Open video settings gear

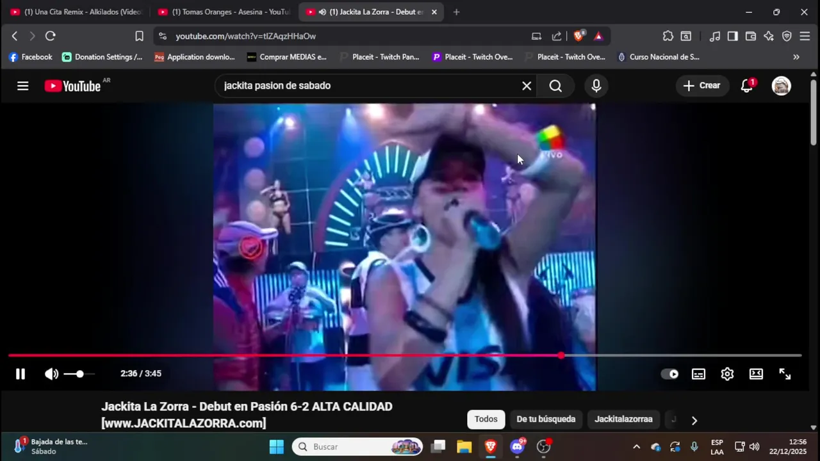pos(727,374)
